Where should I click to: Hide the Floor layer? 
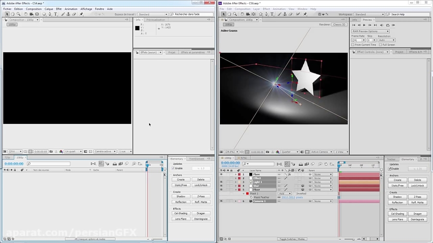coord(221,190)
